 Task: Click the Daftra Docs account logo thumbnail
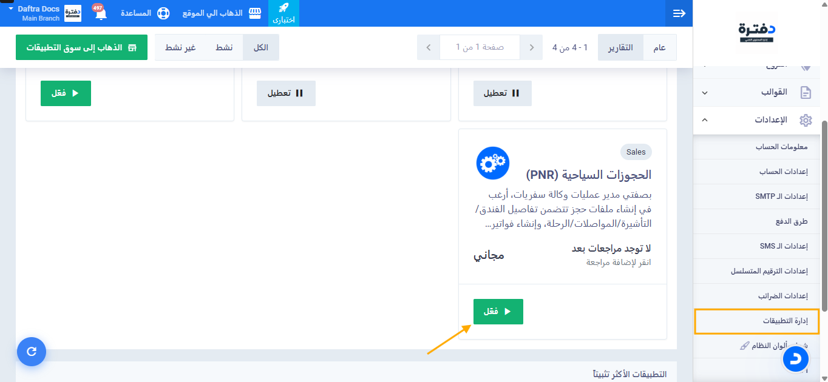[73, 13]
